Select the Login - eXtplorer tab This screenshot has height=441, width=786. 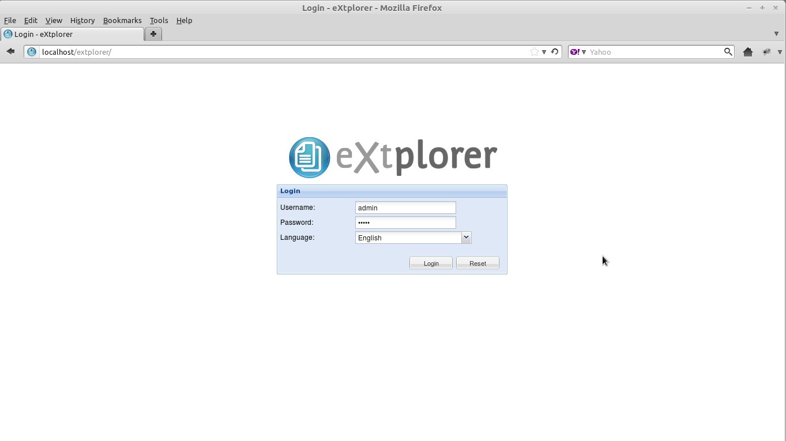(x=72, y=34)
